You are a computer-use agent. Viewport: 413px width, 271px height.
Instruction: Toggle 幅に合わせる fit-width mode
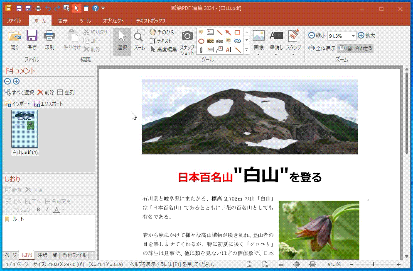click(x=355, y=48)
